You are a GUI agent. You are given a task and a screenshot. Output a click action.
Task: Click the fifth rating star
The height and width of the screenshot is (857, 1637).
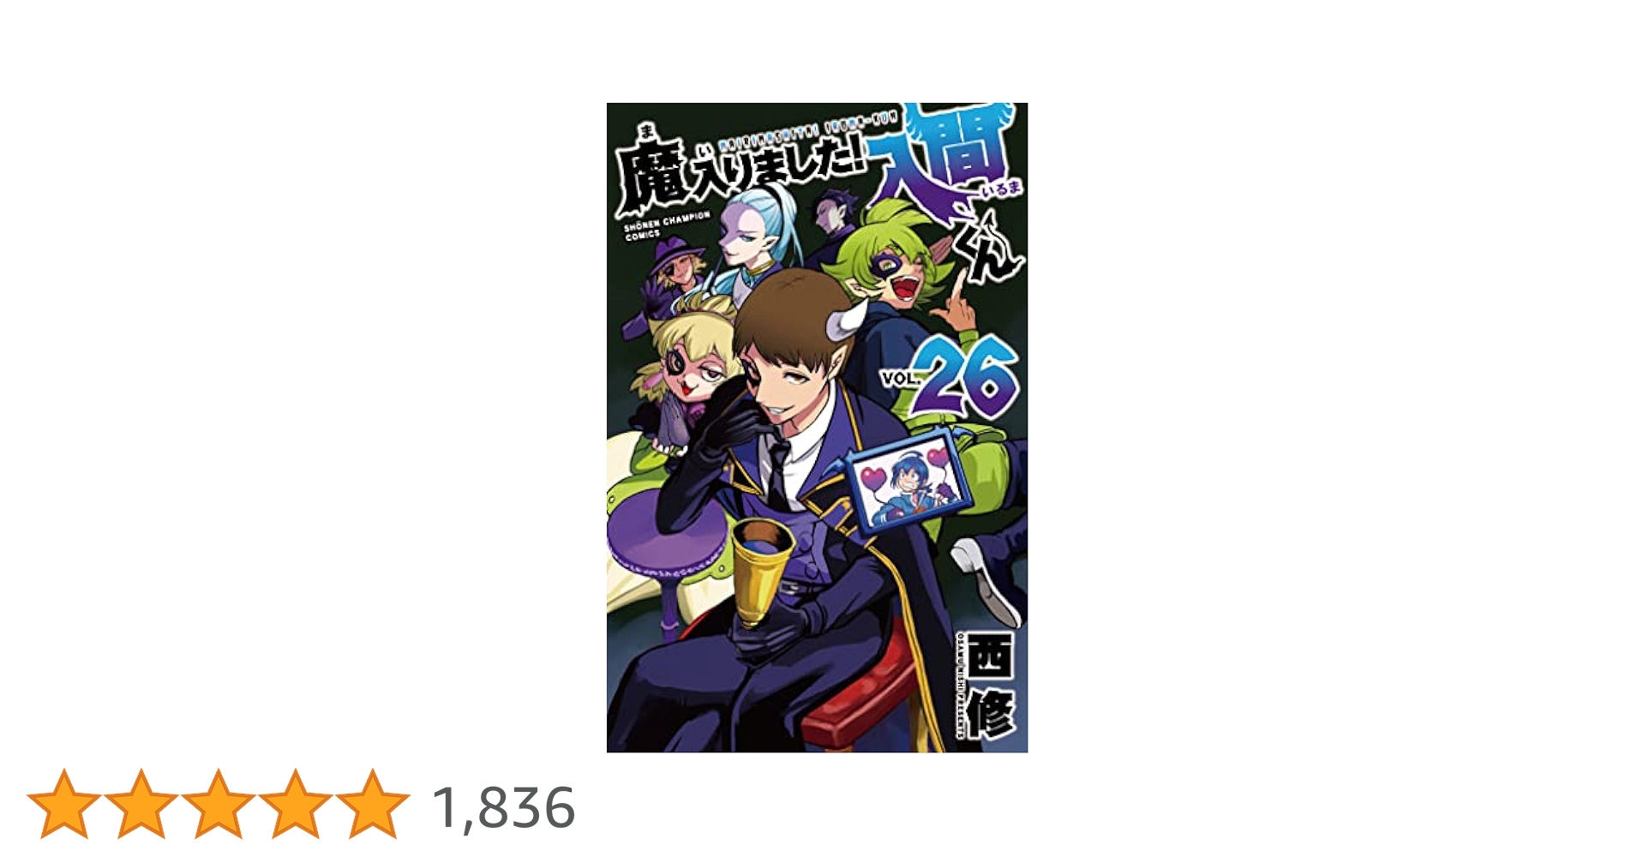[373, 804]
